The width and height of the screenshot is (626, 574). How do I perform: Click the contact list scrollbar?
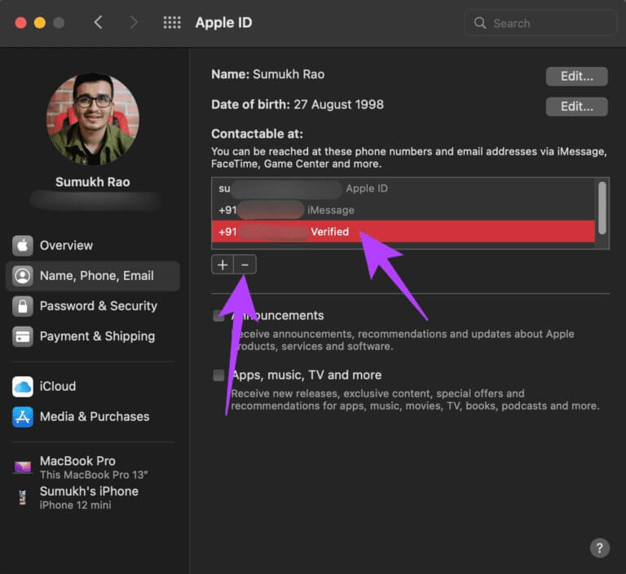click(x=602, y=208)
